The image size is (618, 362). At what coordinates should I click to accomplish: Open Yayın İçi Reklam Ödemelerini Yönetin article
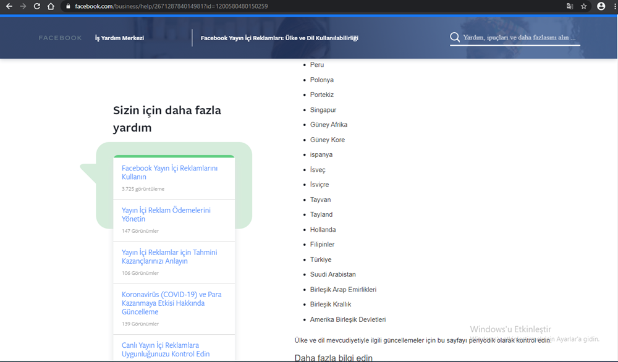pyautogui.click(x=166, y=214)
